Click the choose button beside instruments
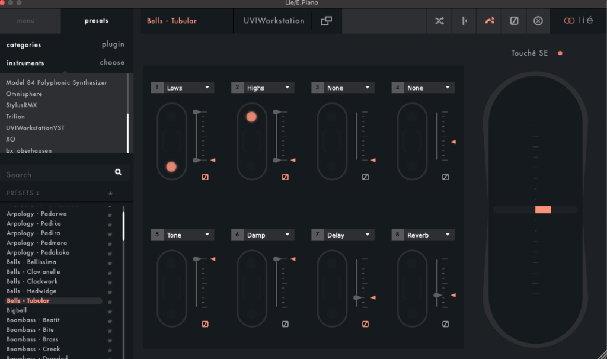The width and height of the screenshot is (607, 359). point(112,62)
